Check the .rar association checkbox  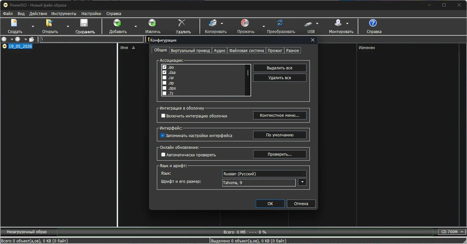coord(164,78)
